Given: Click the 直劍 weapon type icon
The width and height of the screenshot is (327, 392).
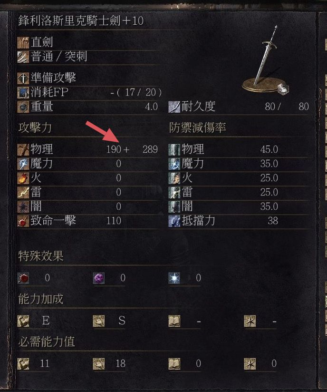Looking at the screenshot, I should [23, 42].
